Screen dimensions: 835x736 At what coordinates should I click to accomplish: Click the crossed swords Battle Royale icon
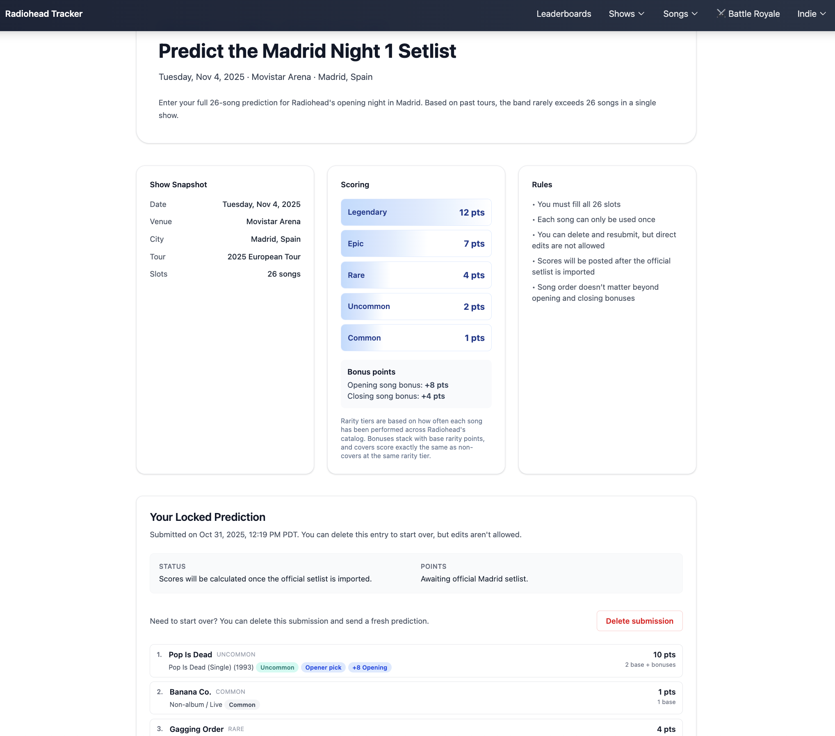(721, 13)
